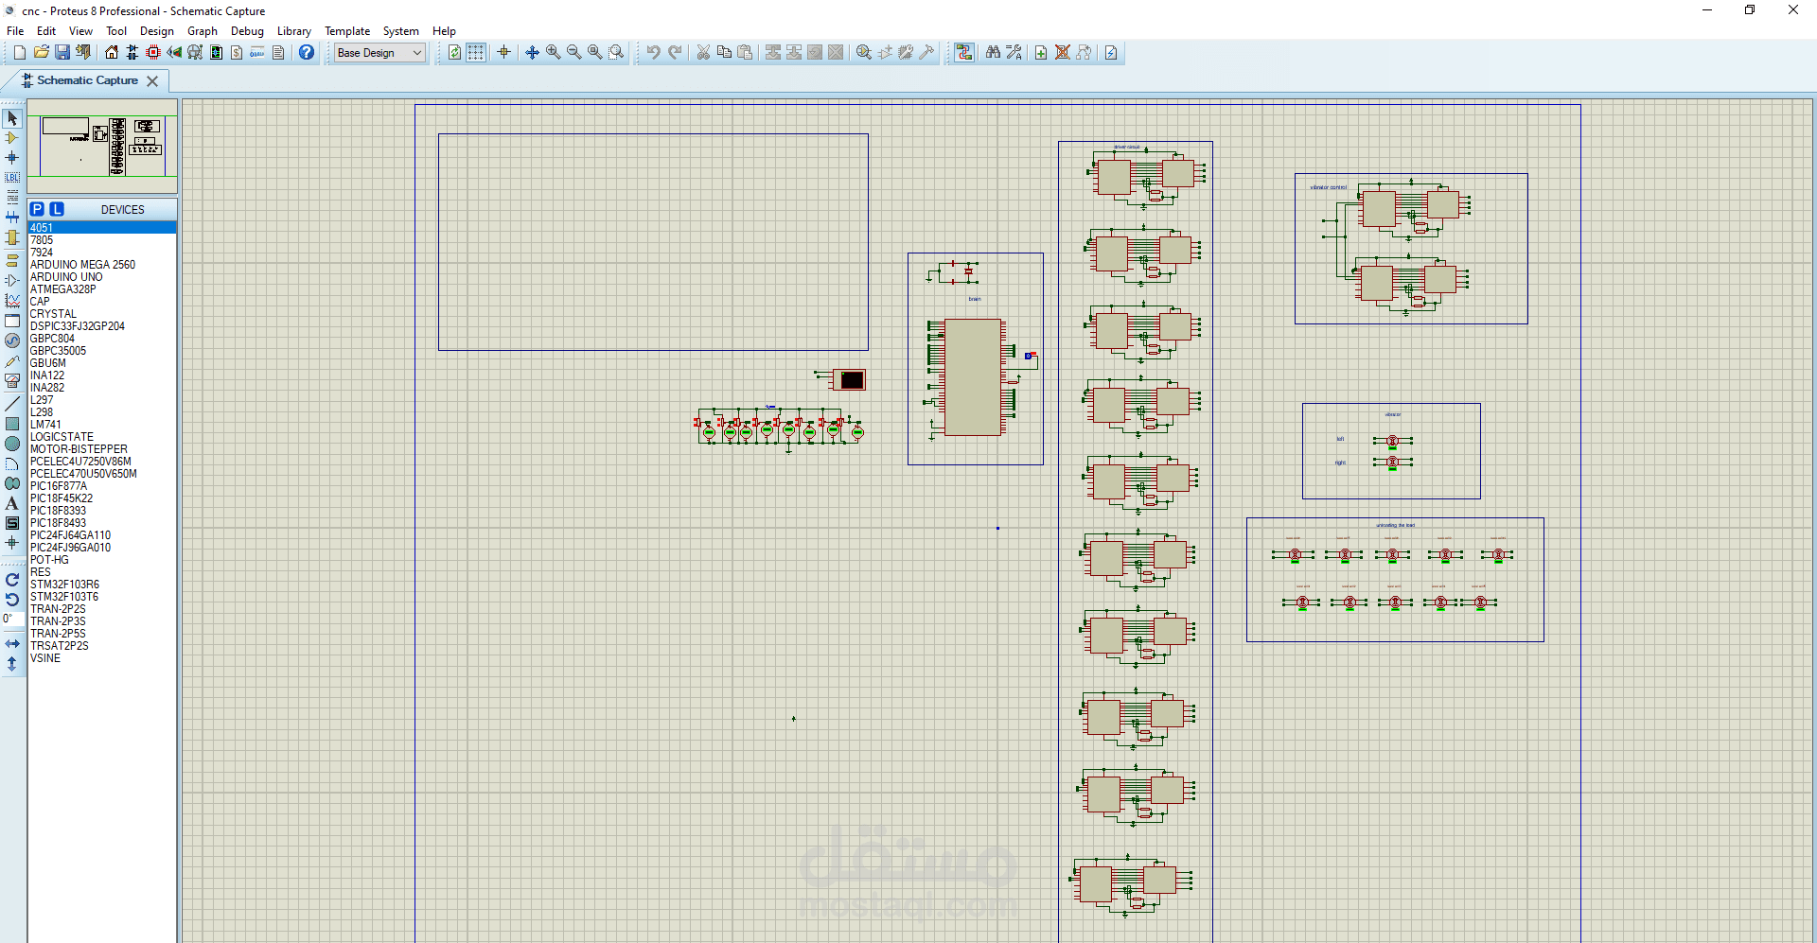Flip vertically with Y-mirror icon
Screen dimensions: 1817x943
pyautogui.click(x=12, y=664)
